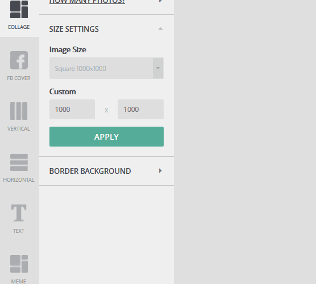The image size is (316, 284).
Task: Click the COLLAGE label in sidebar
Action: pyautogui.click(x=19, y=27)
